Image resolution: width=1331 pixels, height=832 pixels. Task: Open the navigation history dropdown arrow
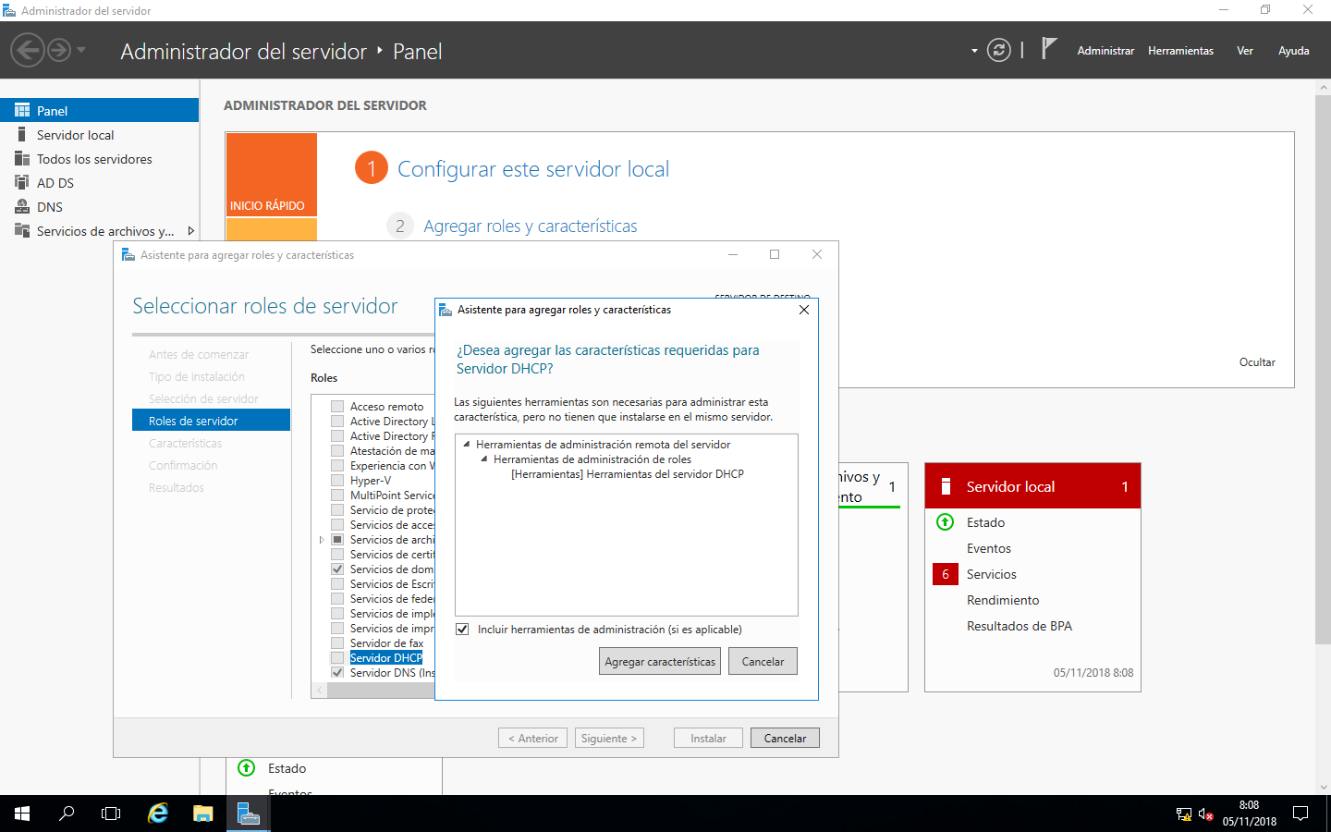pos(81,50)
